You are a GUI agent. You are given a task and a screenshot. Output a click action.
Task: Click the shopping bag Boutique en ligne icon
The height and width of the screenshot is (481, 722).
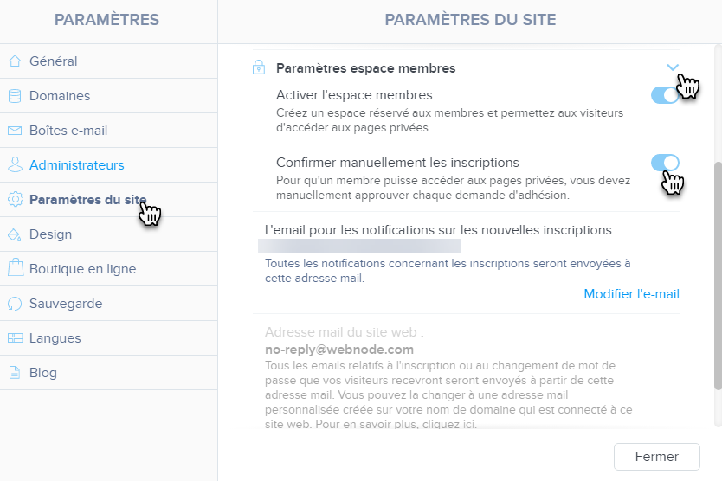14,269
